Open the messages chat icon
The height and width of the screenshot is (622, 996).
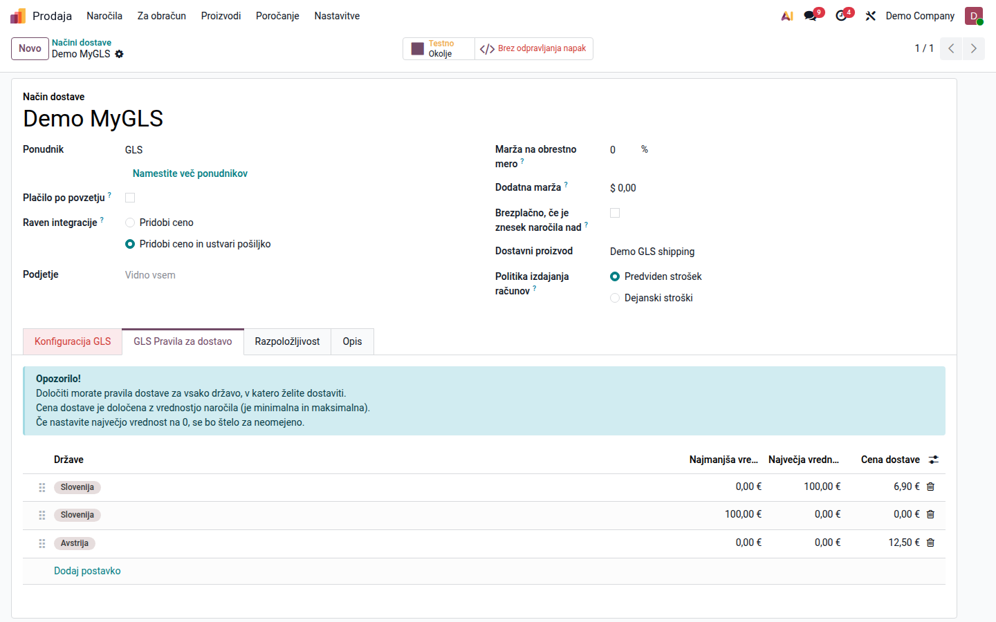[x=811, y=16]
